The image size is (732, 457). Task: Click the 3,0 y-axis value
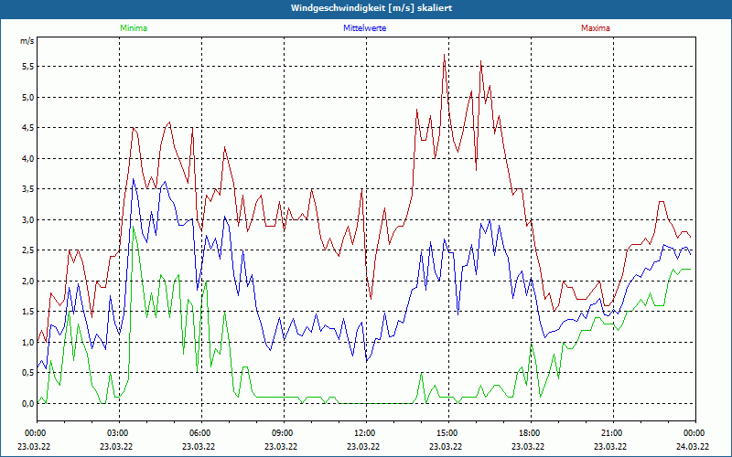pos(28,219)
